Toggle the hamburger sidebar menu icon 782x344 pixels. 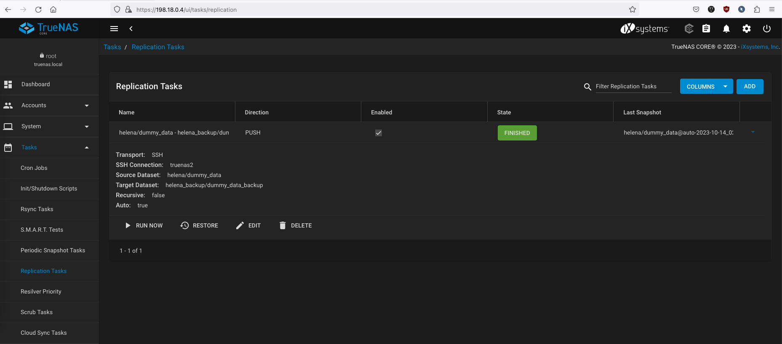click(114, 29)
